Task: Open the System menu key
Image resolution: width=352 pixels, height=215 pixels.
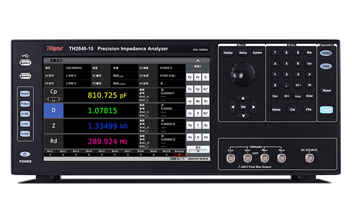Action: [258, 53]
